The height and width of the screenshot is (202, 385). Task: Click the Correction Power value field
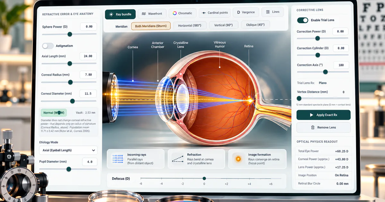click(340, 31)
